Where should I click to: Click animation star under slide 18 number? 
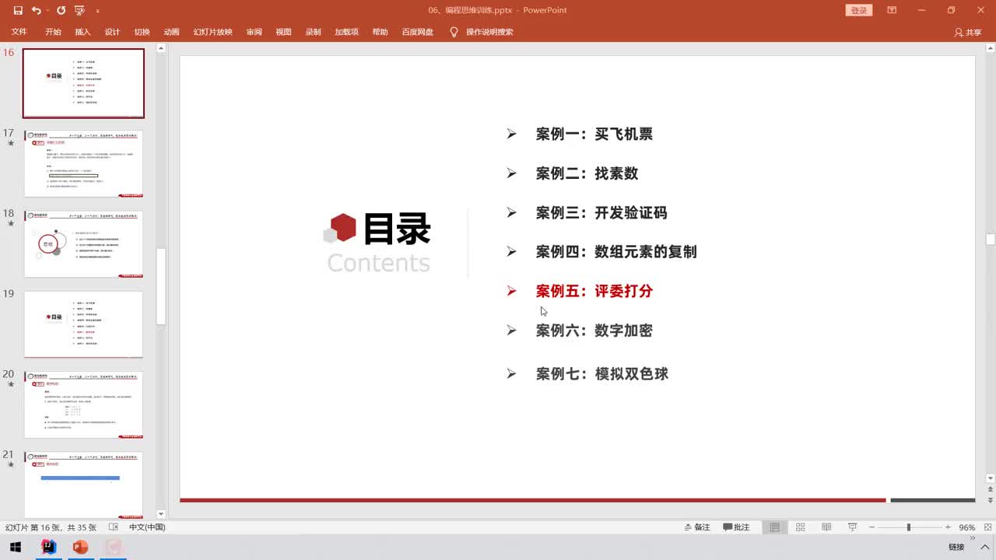11,224
